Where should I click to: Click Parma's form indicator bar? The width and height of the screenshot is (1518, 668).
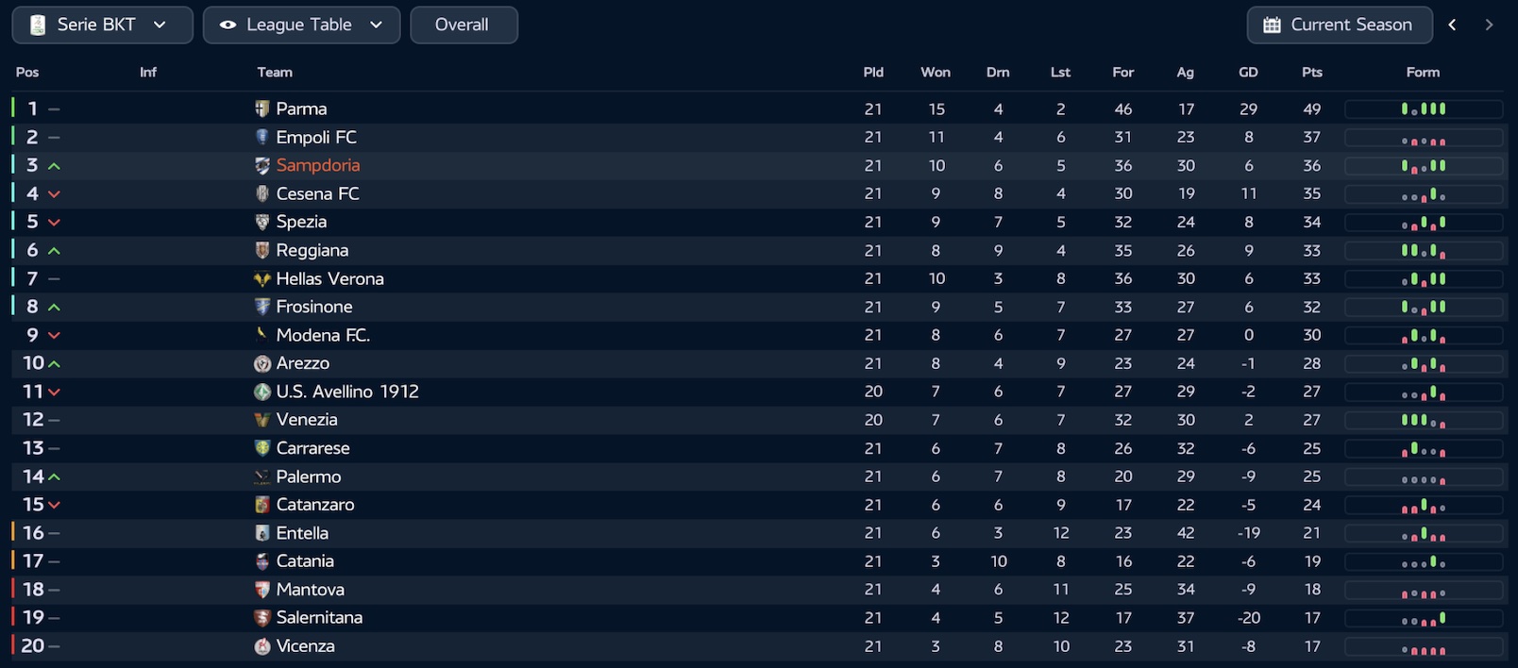tap(1423, 109)
